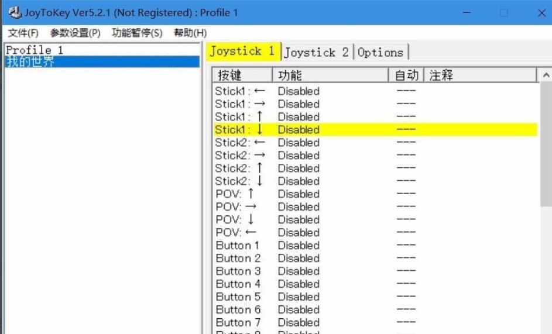Select Profile 1 in the profile list

(x=35, y=50)
